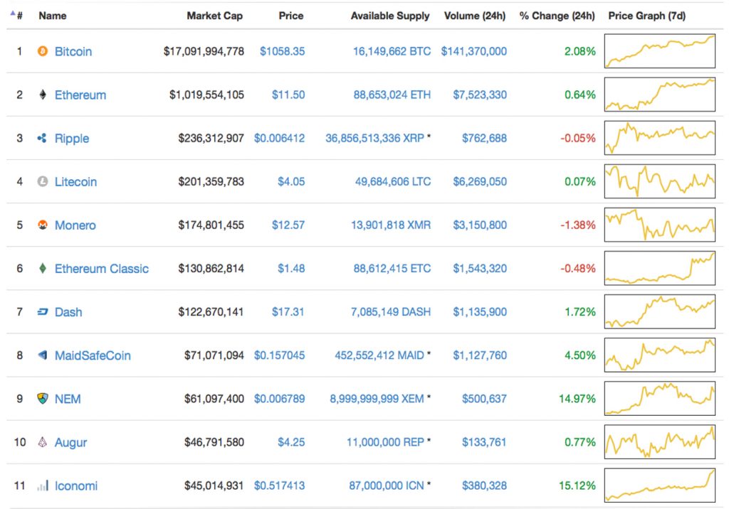The image size is (729, 509).
Task: Click the Iconomi bars logo icon
Action: coord(42,486)
